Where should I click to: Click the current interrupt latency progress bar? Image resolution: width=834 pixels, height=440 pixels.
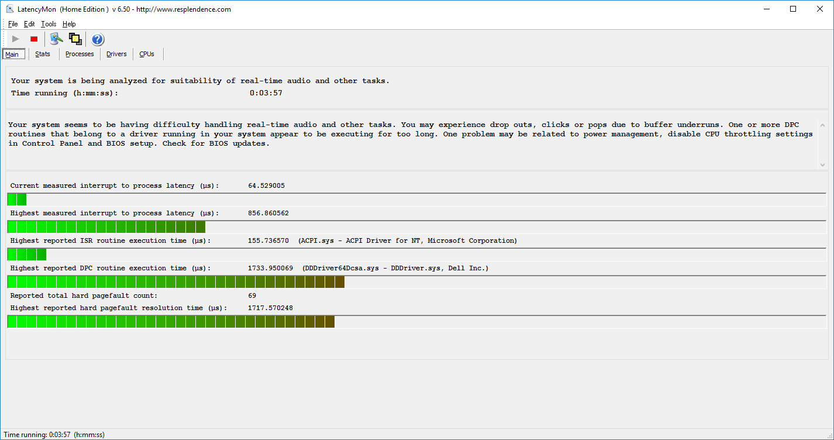[x=416, y=200]
